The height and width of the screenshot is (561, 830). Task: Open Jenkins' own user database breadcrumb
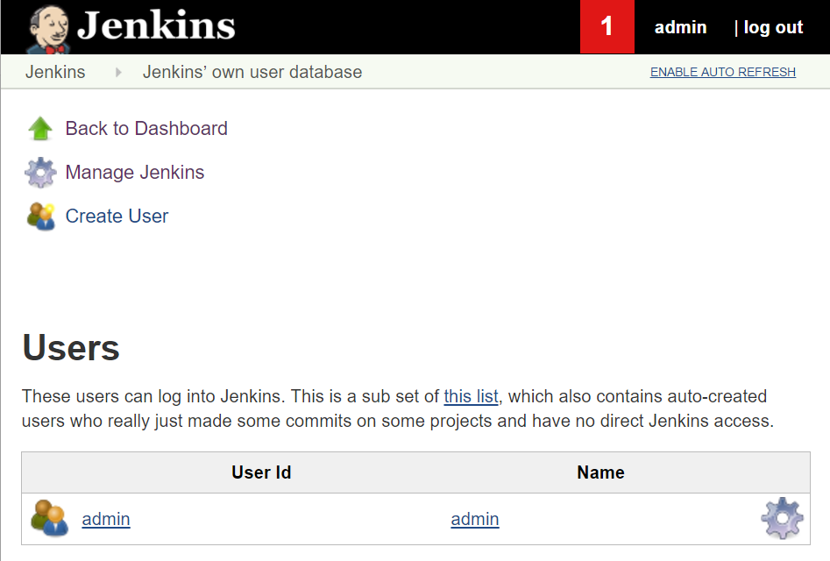252,72
